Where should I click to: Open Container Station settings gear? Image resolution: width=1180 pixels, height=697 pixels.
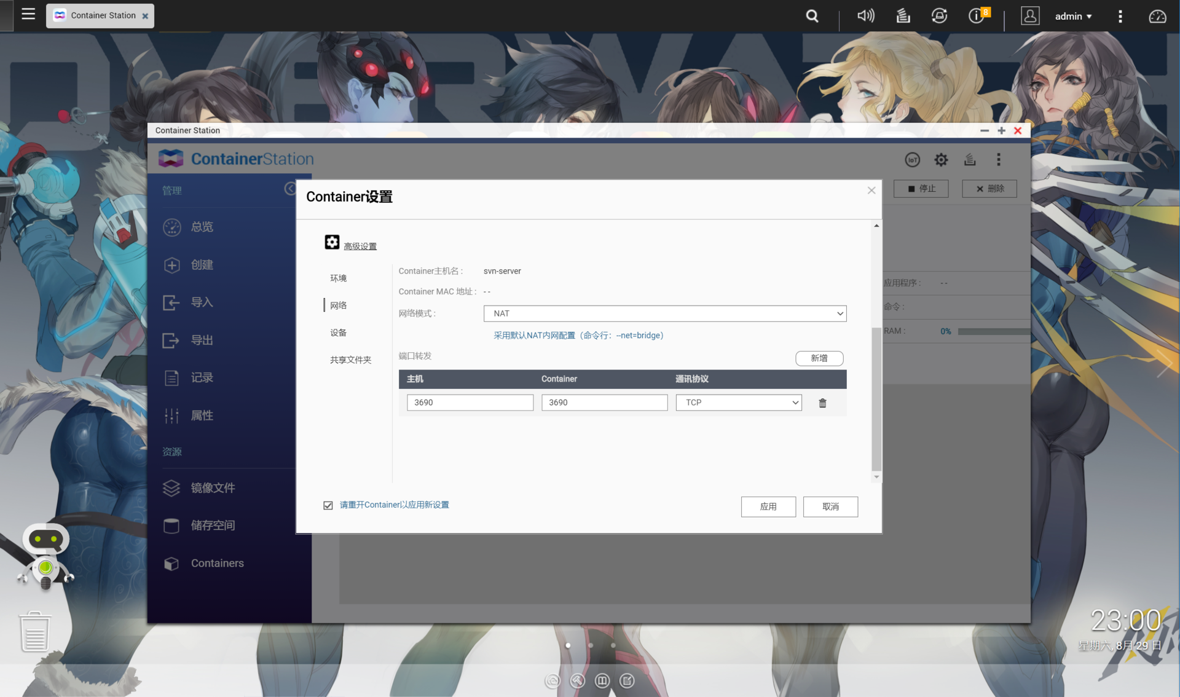941,160
